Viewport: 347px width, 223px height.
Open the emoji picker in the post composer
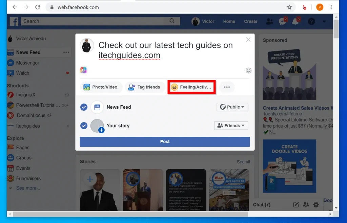point(248,71)
